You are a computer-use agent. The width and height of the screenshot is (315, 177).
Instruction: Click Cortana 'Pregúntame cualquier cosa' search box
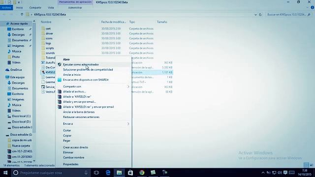click(x=50, y=173)
